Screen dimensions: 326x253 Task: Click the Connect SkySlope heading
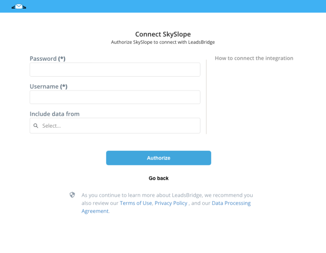[x=163, y=34]
